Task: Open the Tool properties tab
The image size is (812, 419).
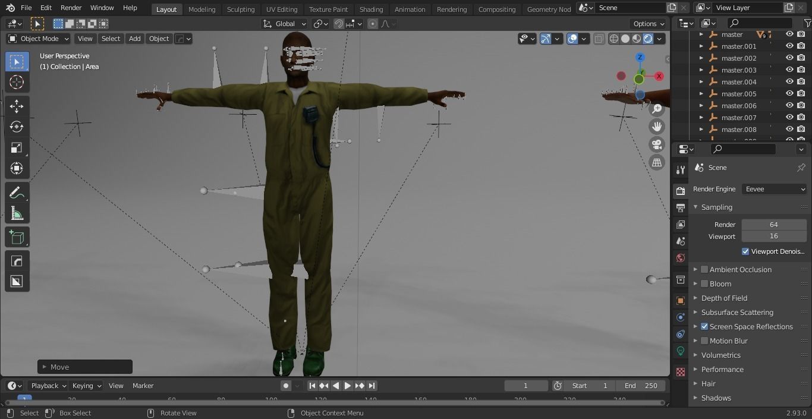Action: (x=681, y=170)
